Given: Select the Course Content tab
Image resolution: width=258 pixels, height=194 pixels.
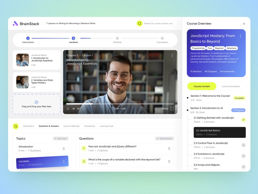Looking at the screenshot, I should tap(202, 86).
